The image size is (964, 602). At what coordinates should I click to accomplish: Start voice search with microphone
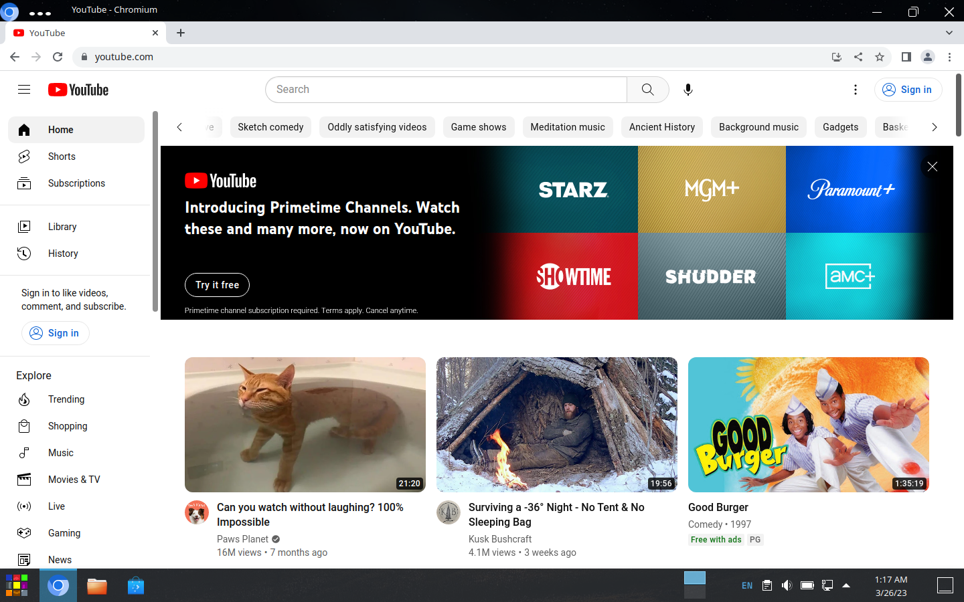pos(688,90)
